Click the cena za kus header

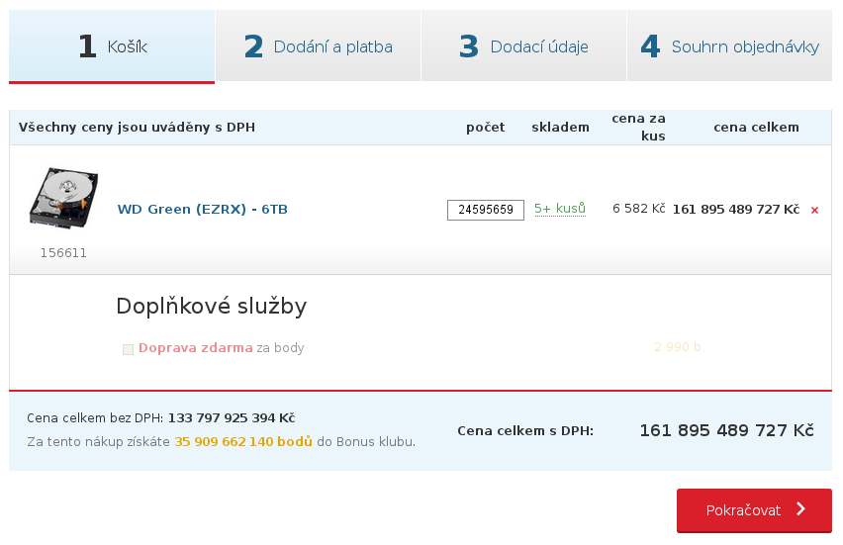(639, 127)
